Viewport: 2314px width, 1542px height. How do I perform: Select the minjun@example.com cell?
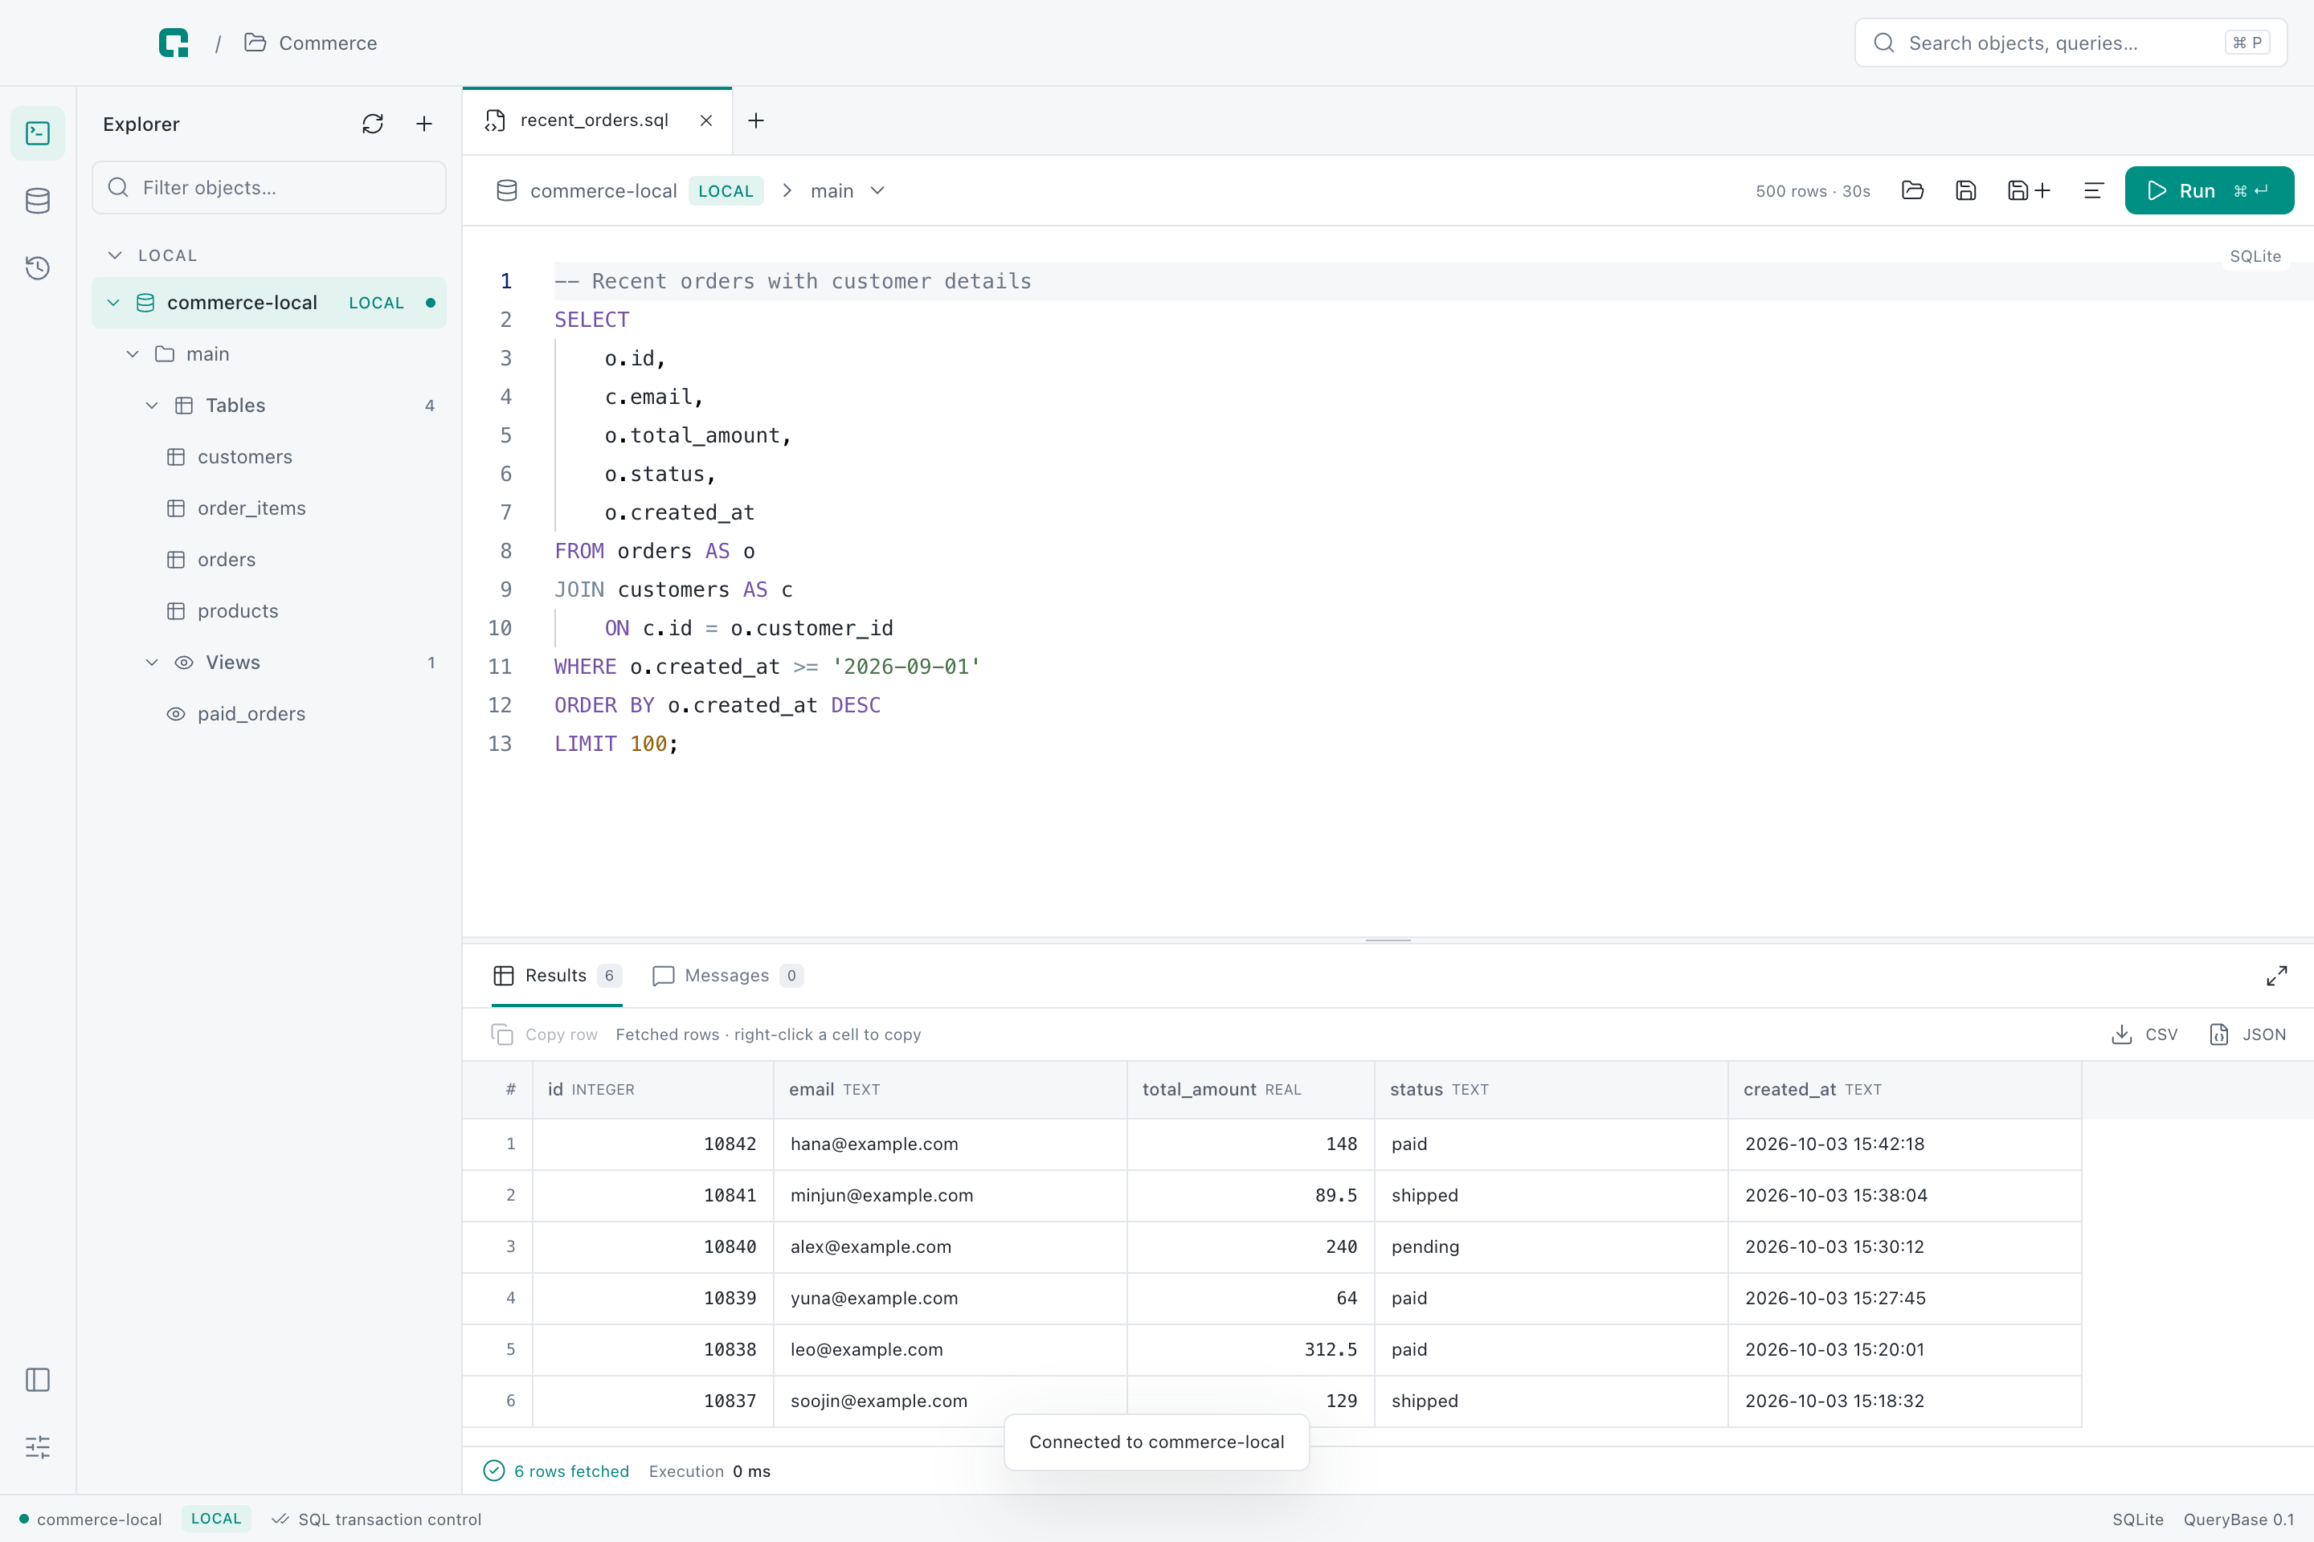[x=951, y=1195]
